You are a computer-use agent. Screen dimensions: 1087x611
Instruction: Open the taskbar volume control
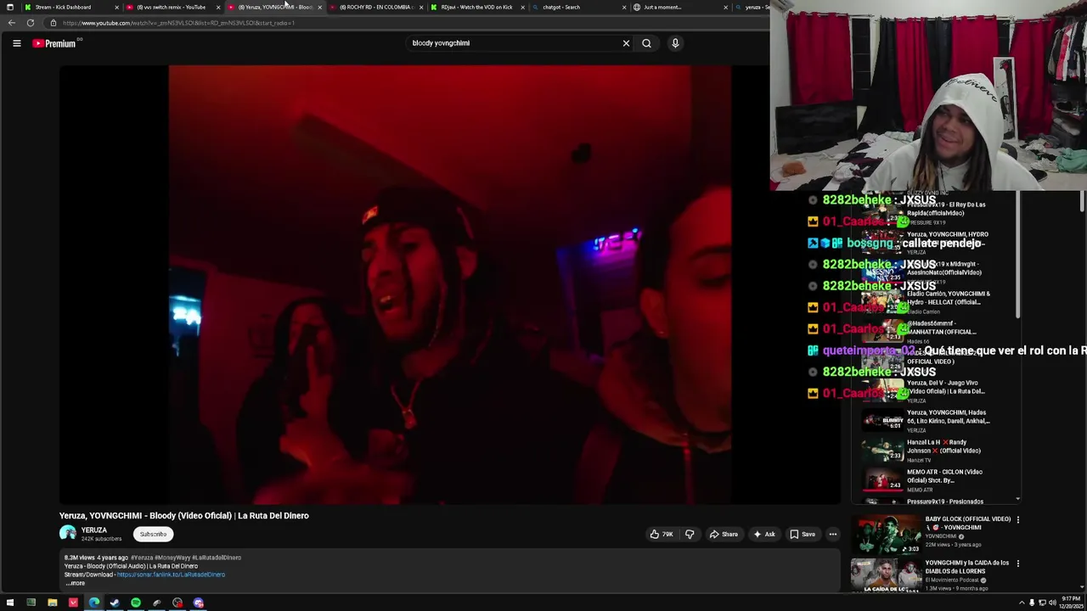[x=1052, y=603]
